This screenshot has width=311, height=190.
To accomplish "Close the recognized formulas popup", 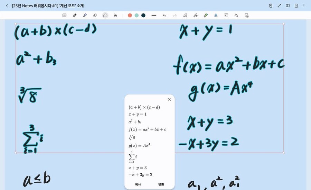I will pos(169,100).
